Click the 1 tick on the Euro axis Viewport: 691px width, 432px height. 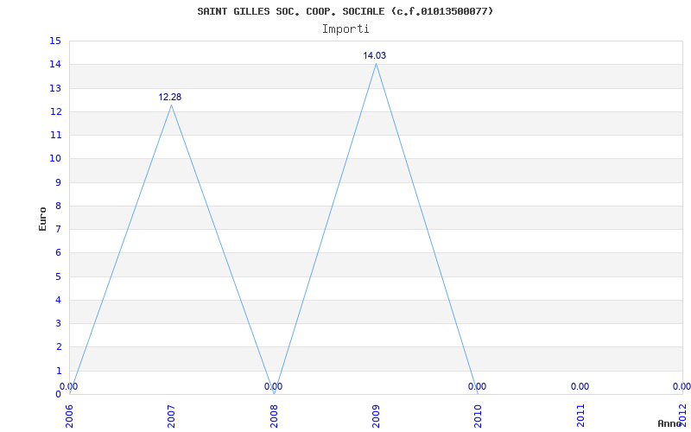tap(58, 371)
